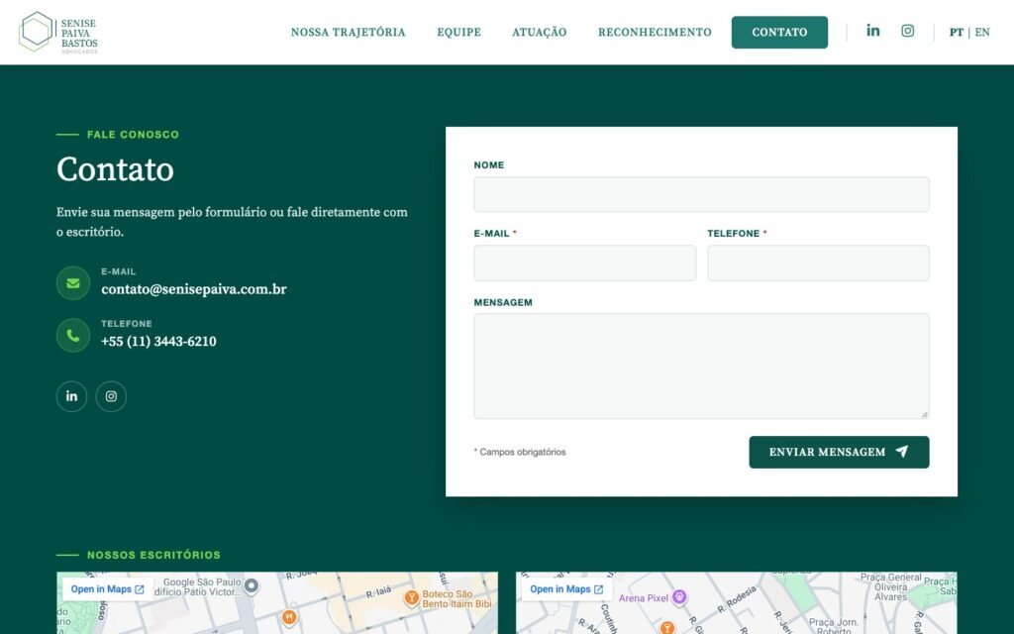Click the green envelope e-mail icon
This screenshot has height=634, width=1014.
(73, 283)
